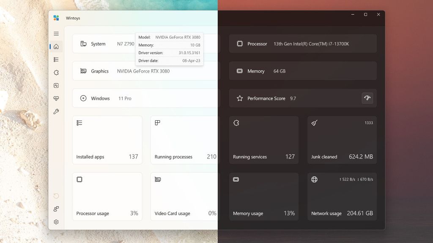
Task: Click the boost icon beside Performance Score
Action: click(367, 98)
